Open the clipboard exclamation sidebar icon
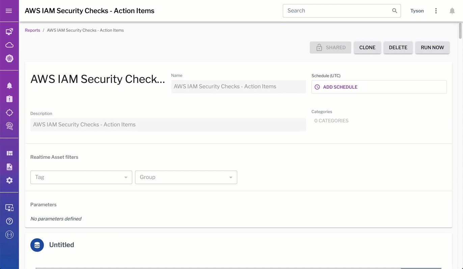 9,99
